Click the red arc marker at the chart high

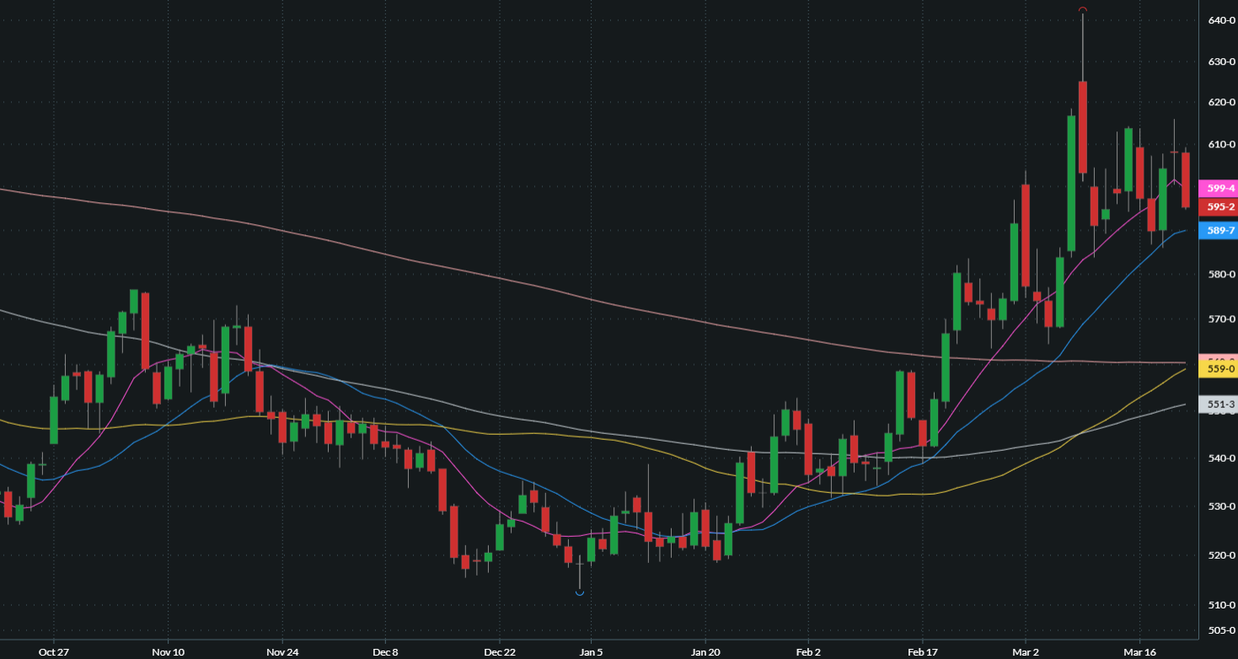[1083, 9]
